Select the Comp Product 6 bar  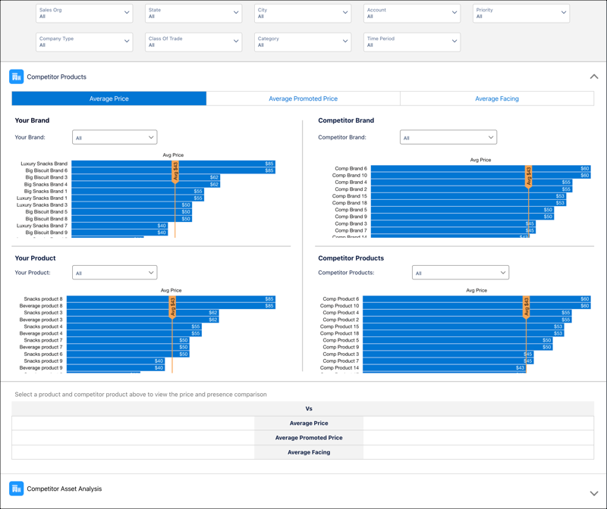point(477,298)
